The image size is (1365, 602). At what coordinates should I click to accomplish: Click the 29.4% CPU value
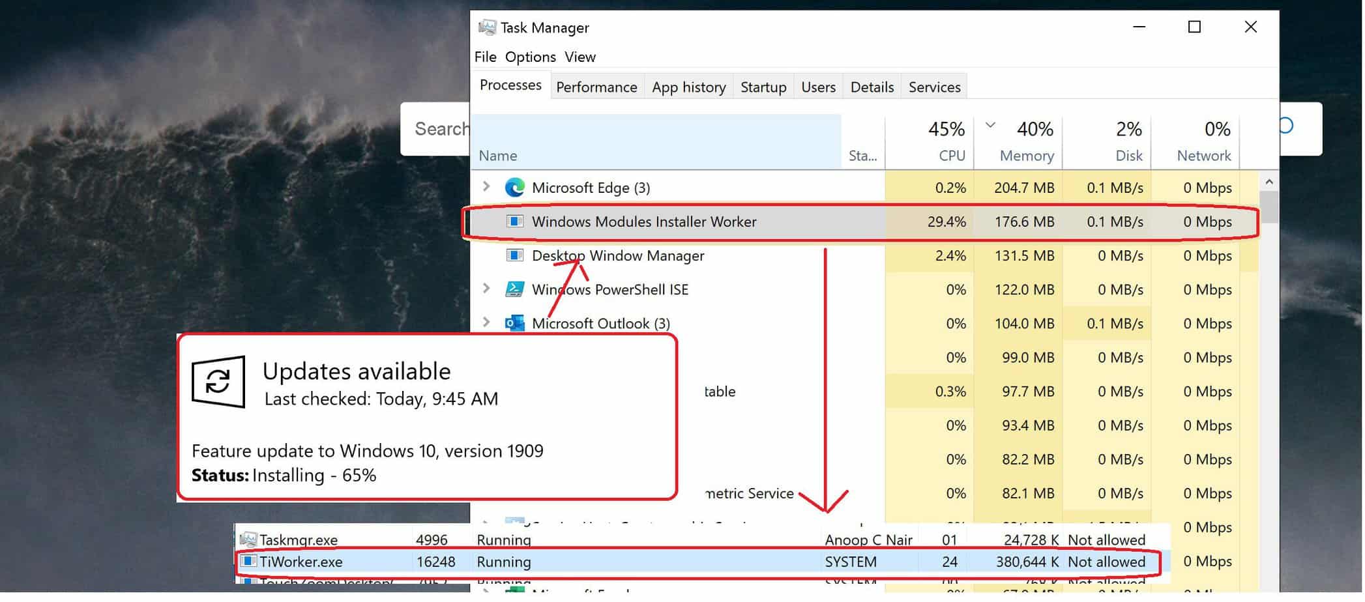tap(947, 222)
